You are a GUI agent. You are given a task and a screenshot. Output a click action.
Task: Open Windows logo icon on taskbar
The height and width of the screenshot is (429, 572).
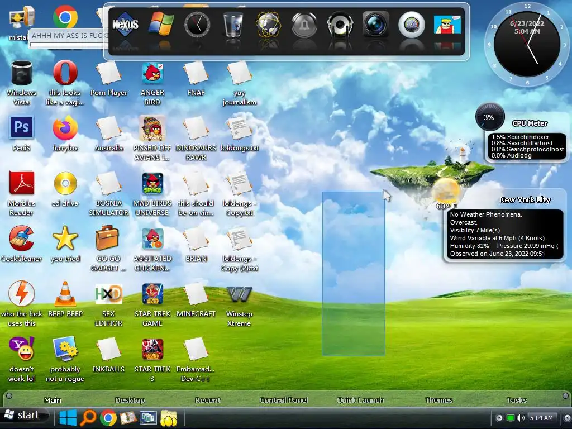click(x=68, y=418)
